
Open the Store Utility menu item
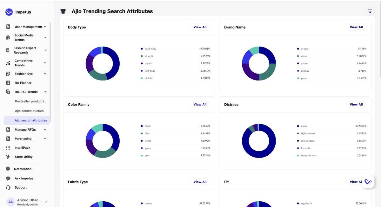[x=23, y=157]
